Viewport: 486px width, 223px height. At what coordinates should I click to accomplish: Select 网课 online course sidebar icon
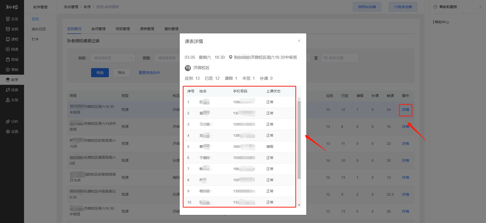pos(12,49)
